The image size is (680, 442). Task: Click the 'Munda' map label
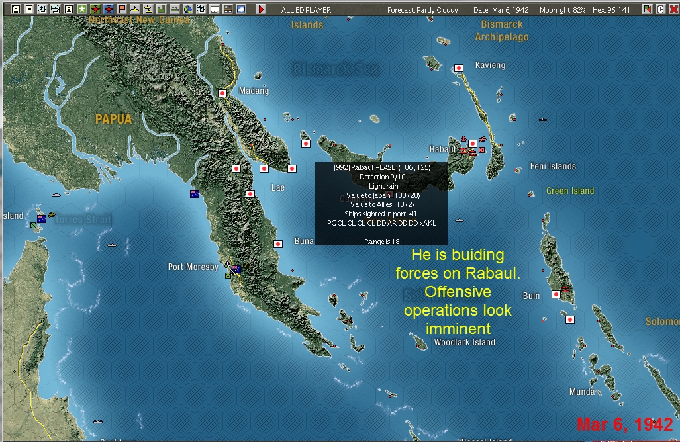[582, 392]
